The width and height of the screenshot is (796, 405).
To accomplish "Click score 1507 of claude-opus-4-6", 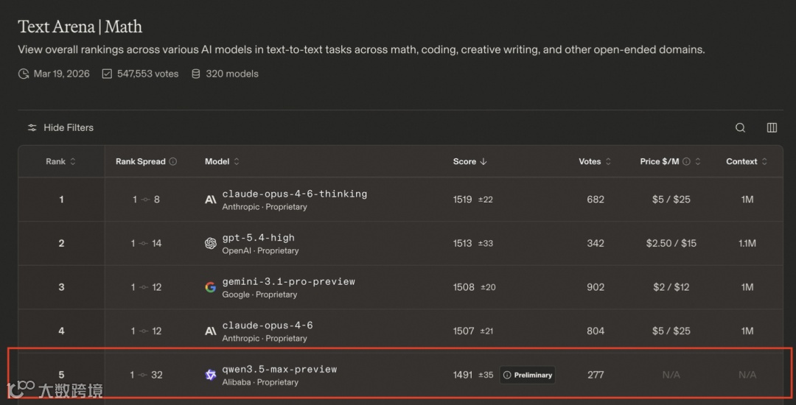I will click(464, 331).
